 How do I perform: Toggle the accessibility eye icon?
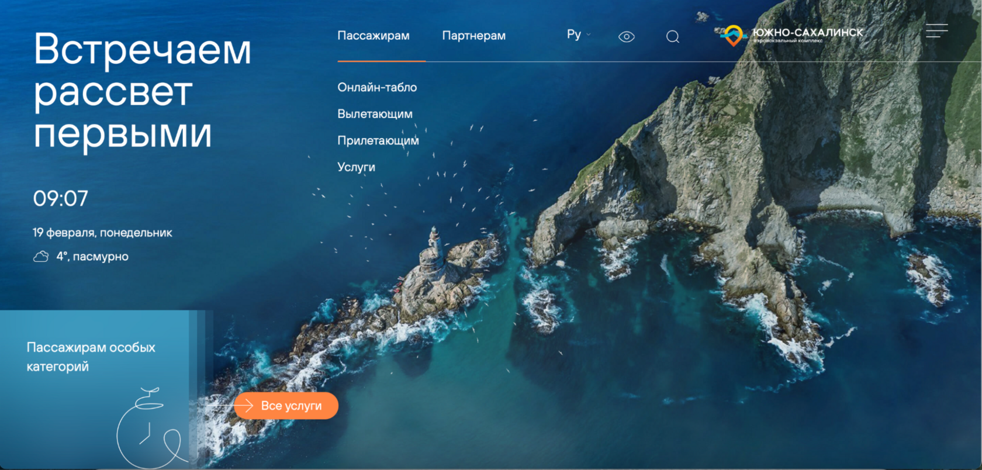[x=626, y=37]
